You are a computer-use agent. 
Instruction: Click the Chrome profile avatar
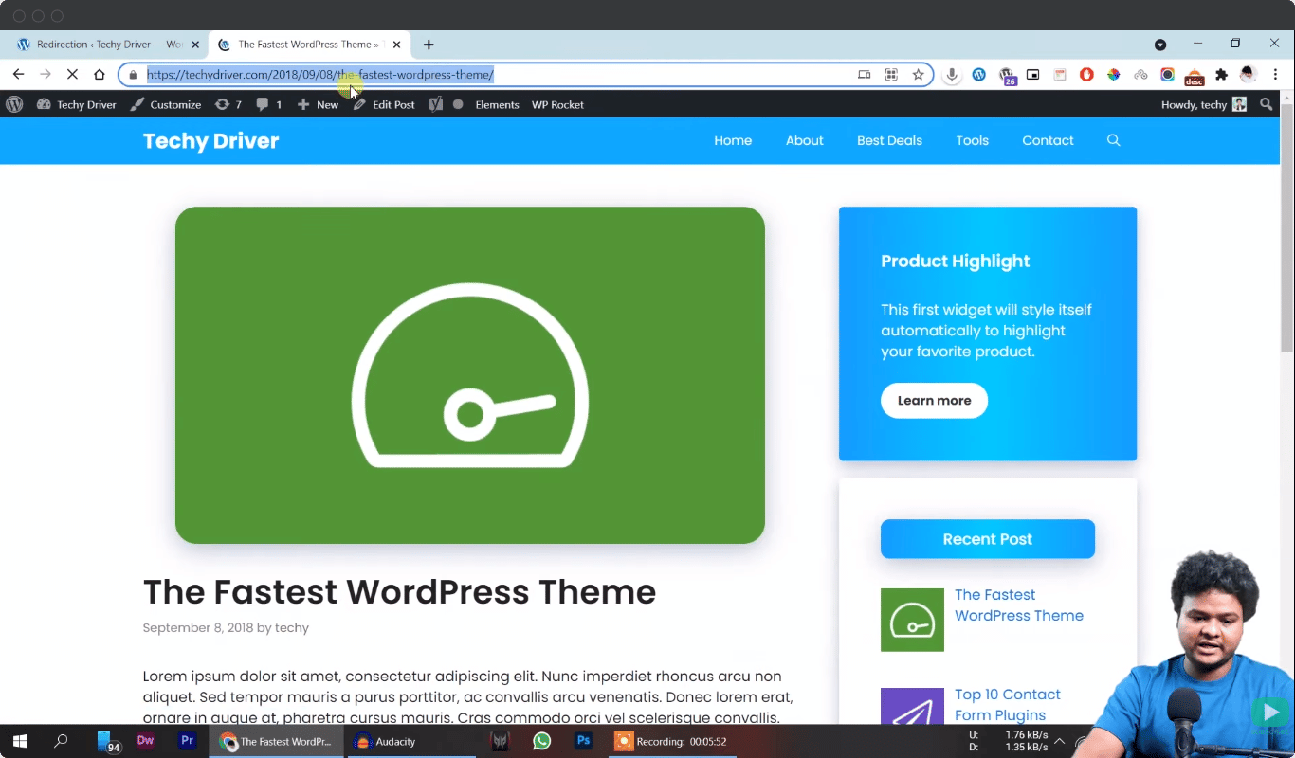coord(1248,75)
